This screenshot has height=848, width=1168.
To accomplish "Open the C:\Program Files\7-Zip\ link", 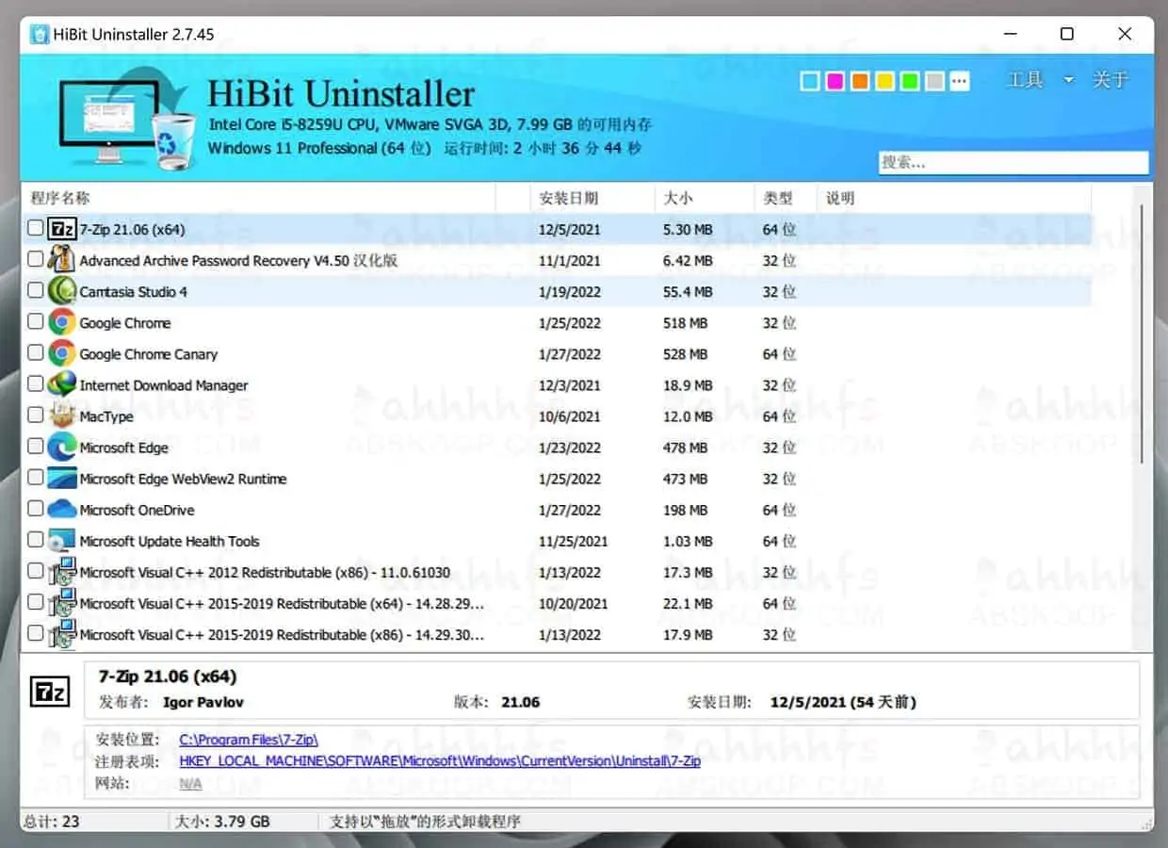I will tap(248, 740).
